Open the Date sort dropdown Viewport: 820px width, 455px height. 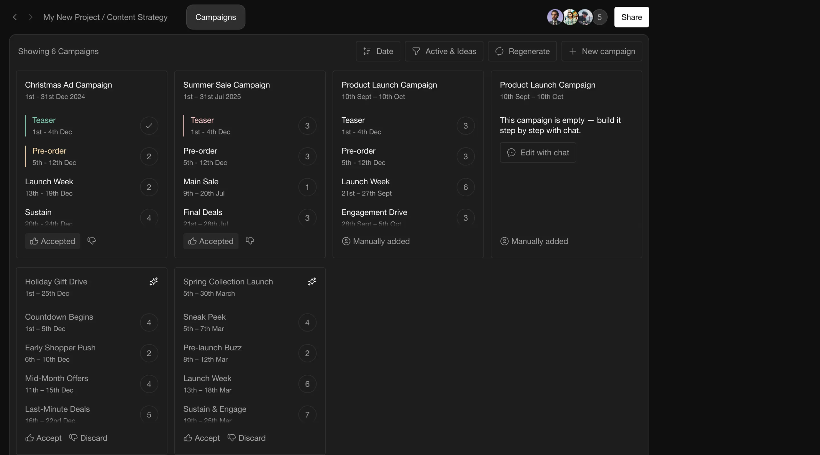tap(378, 51)
